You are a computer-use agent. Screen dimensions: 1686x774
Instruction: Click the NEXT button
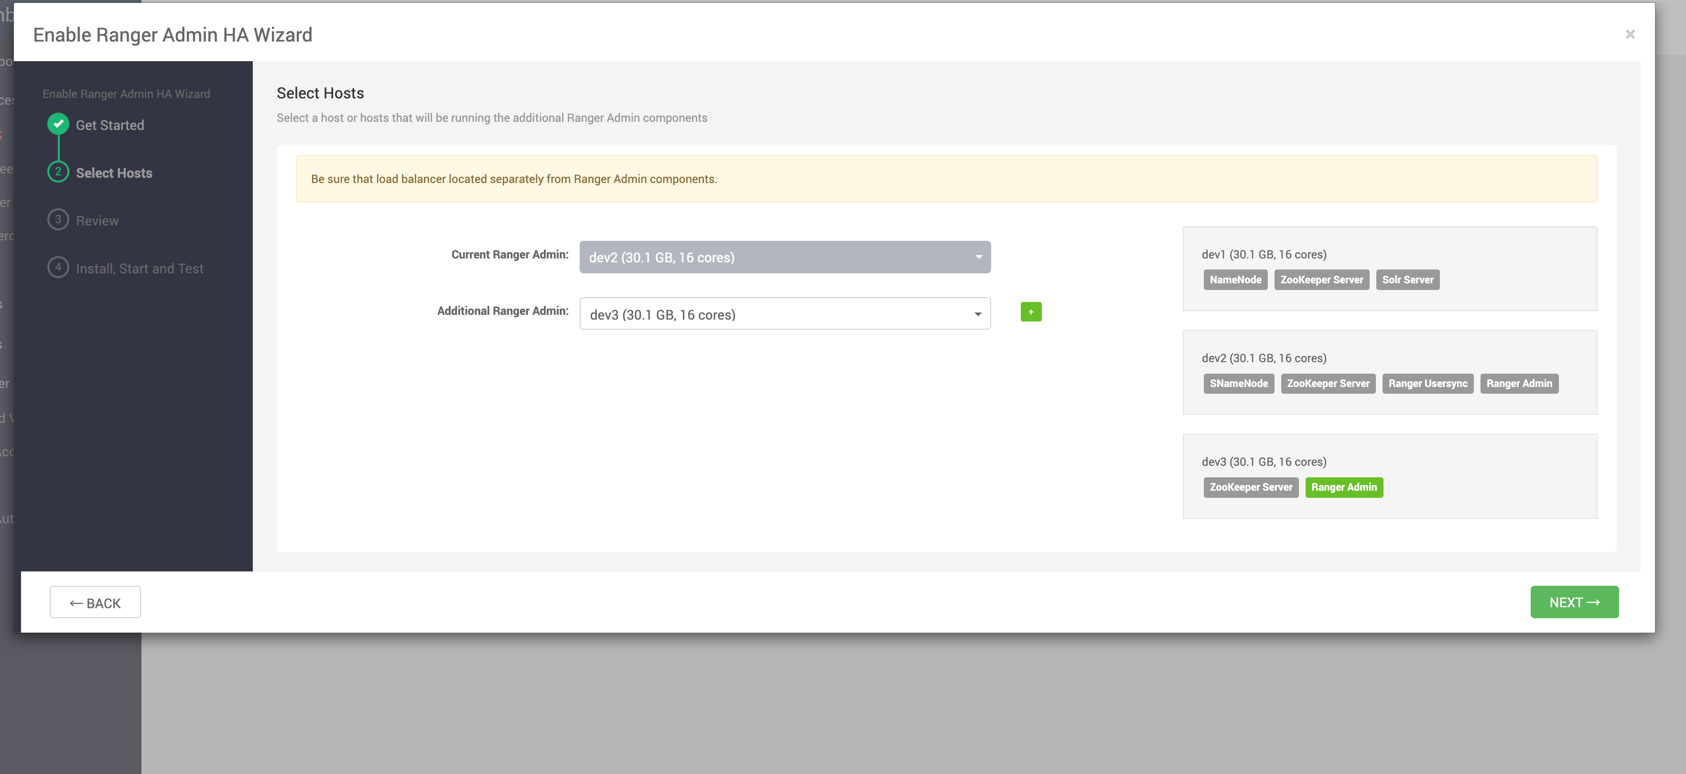[x=1573, y=602]
